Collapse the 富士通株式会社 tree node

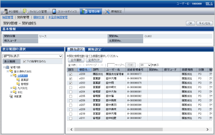8,71
